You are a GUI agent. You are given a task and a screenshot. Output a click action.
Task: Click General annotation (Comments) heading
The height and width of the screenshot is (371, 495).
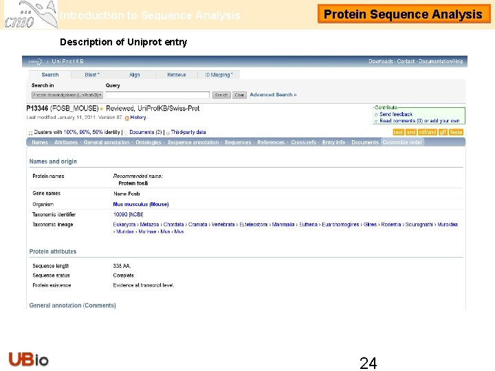73,305
